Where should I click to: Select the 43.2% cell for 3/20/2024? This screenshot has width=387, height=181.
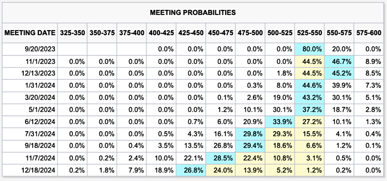pyautogui.click(x=309, y=98)
